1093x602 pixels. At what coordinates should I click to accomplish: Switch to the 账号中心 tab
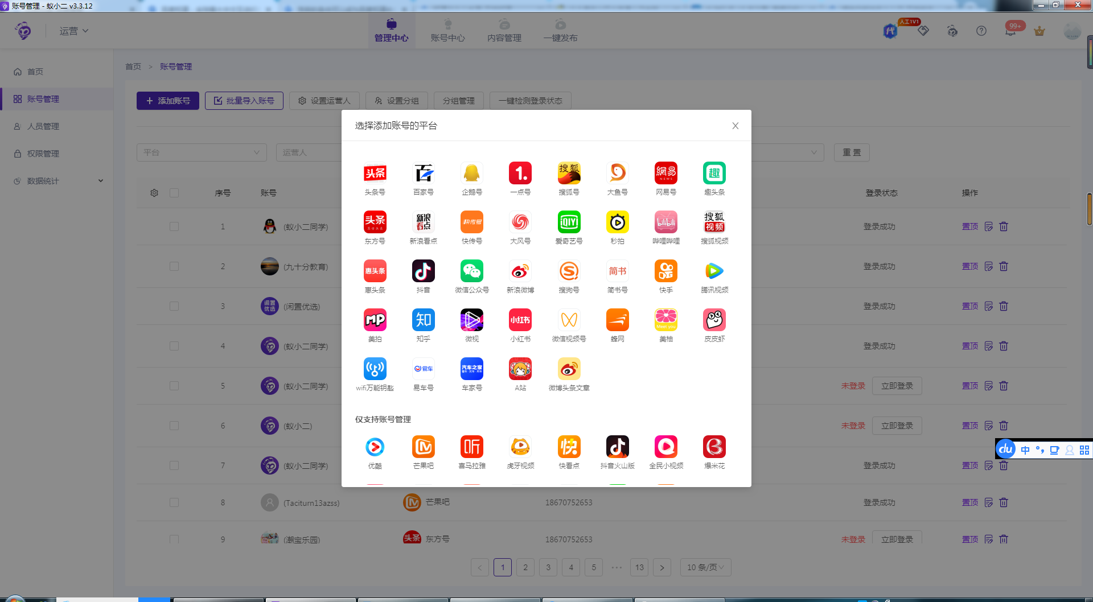click(448, 31)
